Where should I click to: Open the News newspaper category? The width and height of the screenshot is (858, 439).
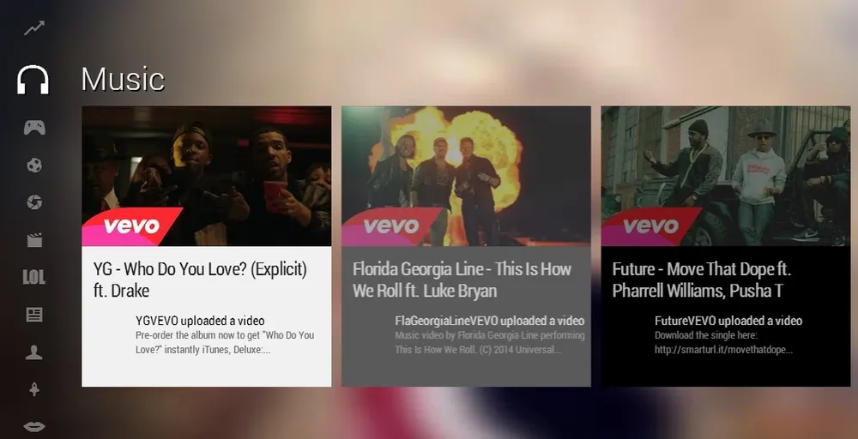tap(34, 315)
